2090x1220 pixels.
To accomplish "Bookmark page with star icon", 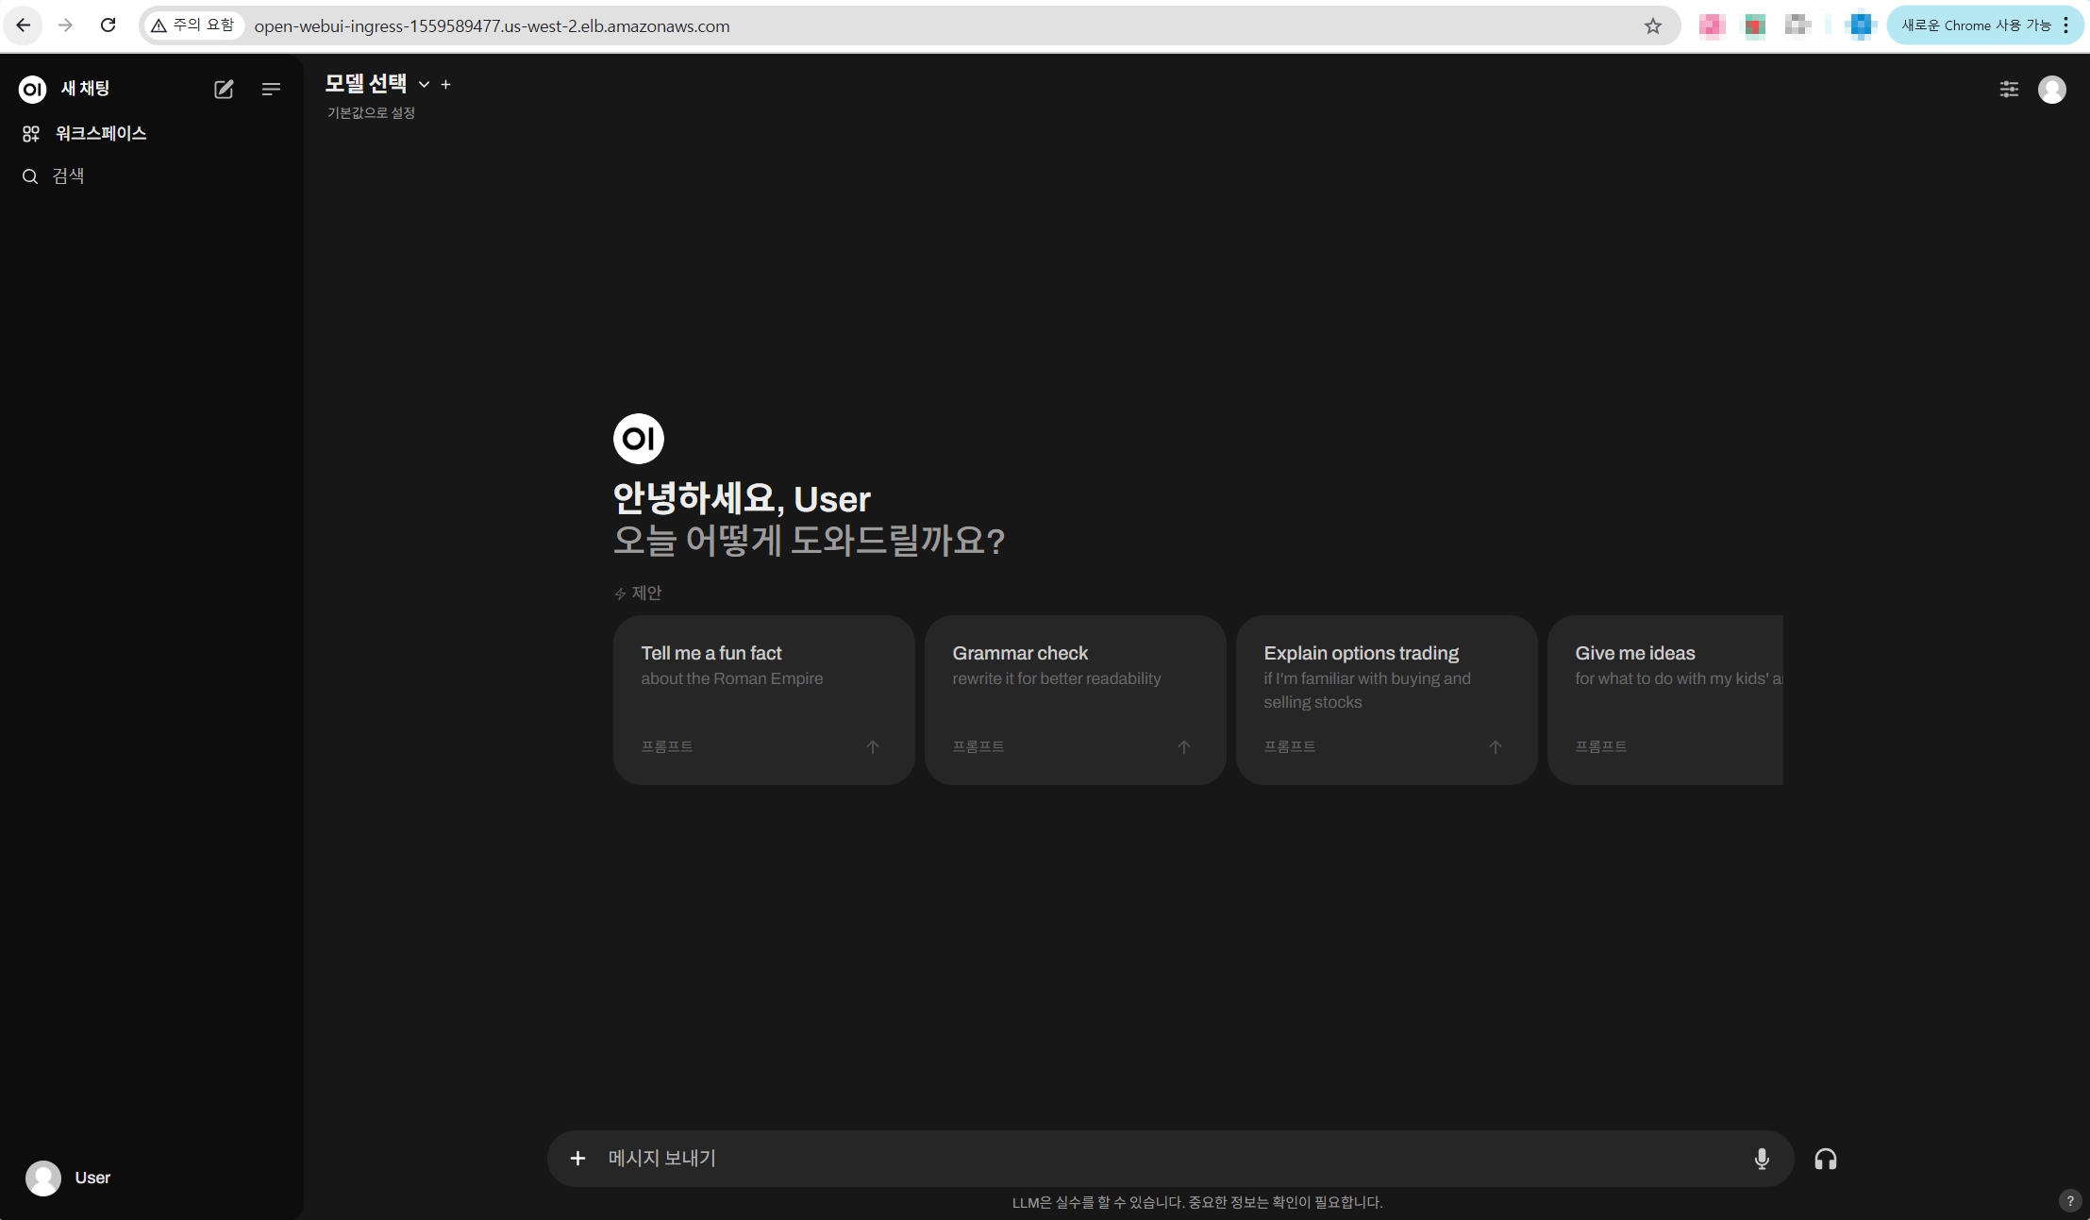I will point(1652,26).
